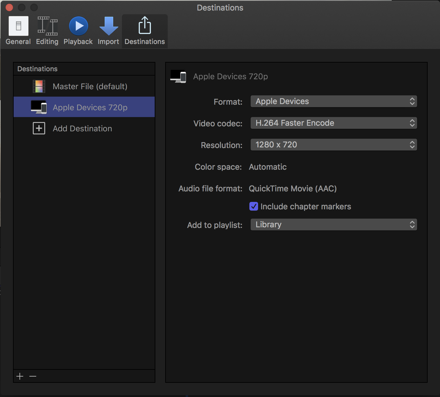Click the plus button below destinations list
Viewport: 440px width, 397px height.
coord(20,376)
